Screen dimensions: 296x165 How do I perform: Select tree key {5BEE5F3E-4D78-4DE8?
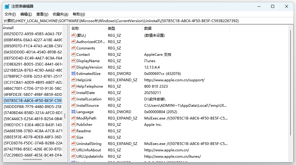33,137
